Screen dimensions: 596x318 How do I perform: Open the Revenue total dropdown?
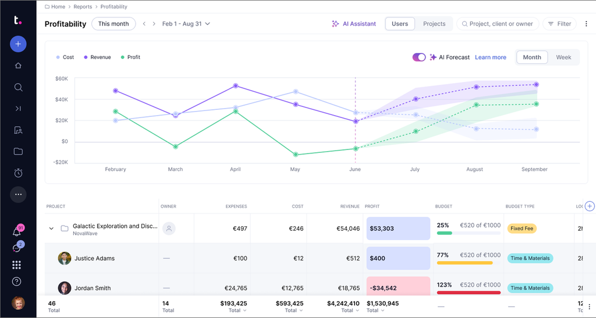[350, 310]
